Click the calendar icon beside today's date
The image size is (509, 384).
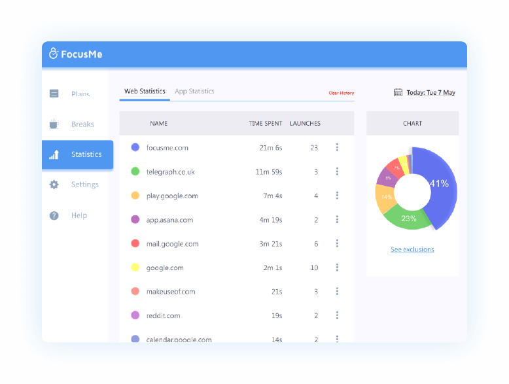click(x=398, y=92)
